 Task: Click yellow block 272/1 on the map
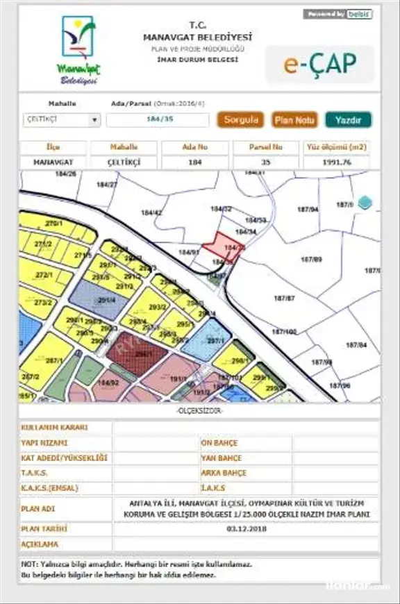point(43,275)
